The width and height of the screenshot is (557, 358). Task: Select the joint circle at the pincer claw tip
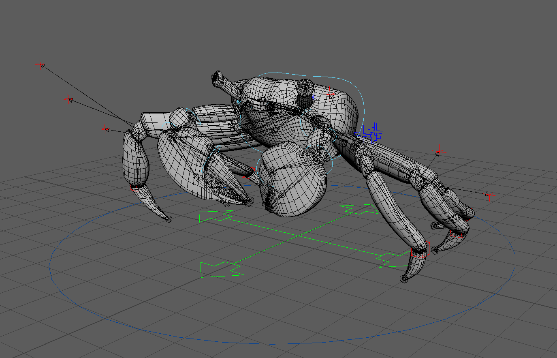pos(251,201)
